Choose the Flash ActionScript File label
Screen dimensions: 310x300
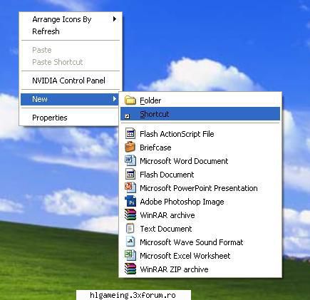coord(177,134)
